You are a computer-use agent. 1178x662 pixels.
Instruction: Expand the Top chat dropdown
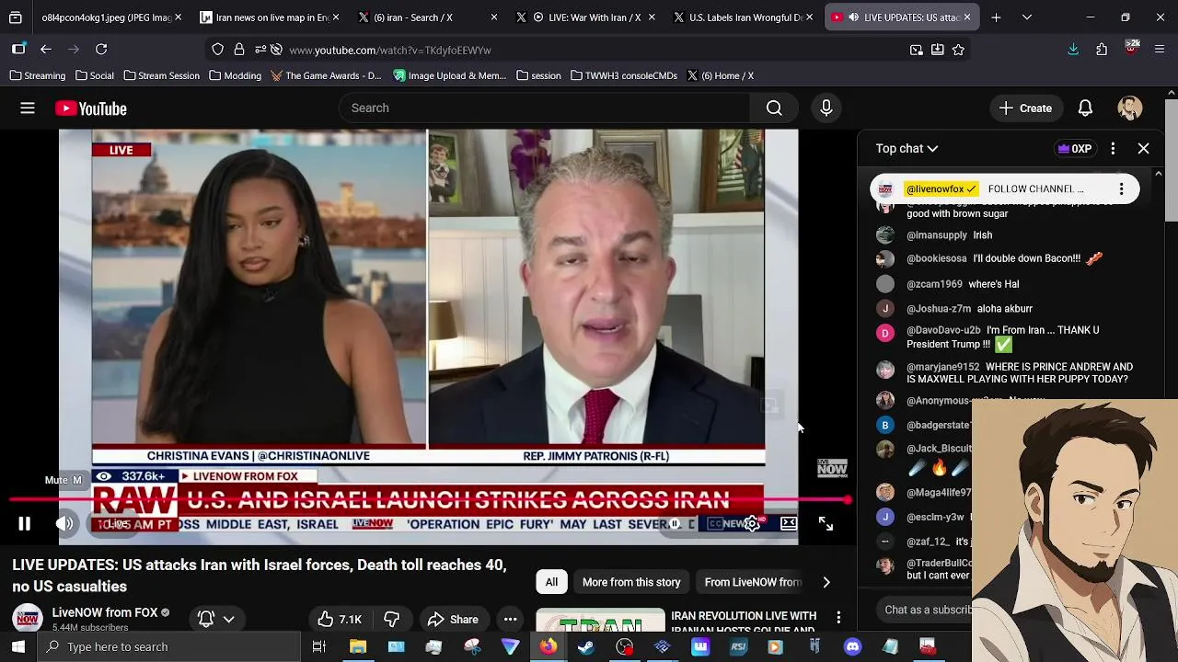click(907, 148)
